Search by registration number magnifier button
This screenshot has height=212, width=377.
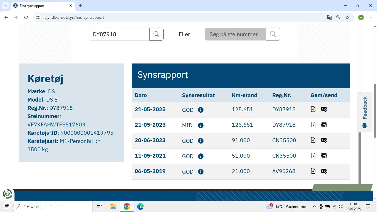[x=156, y=34]
